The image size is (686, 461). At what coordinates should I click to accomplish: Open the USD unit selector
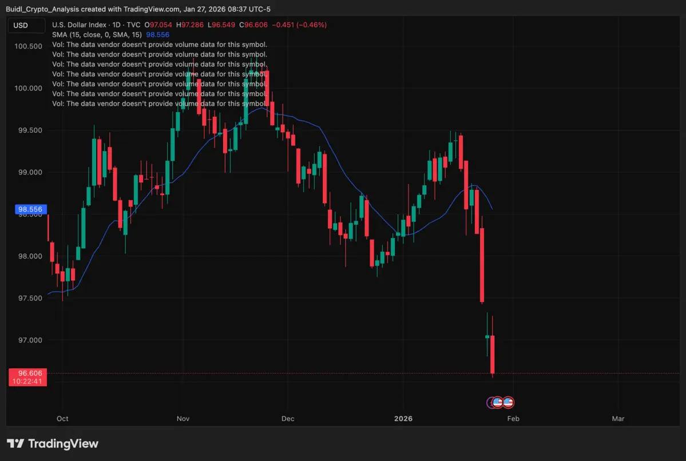click(x=26, y=25)
